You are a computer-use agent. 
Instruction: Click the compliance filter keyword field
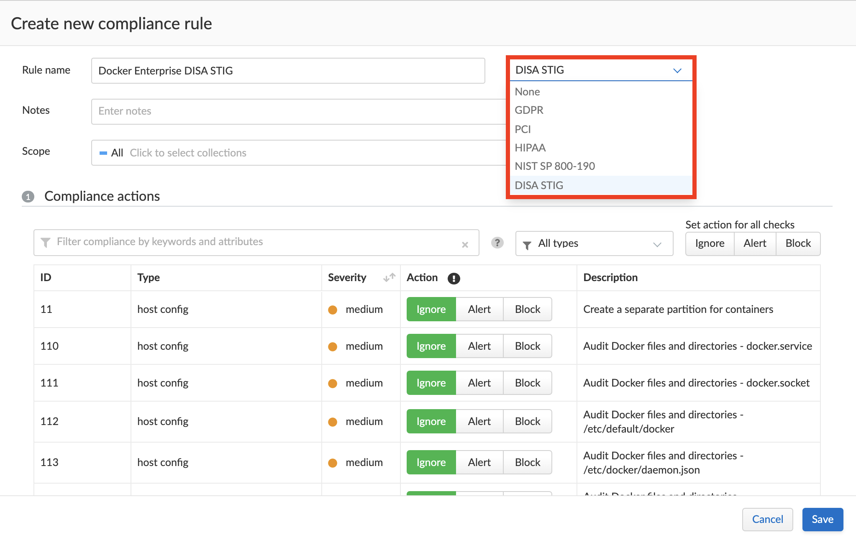[256, 242]
